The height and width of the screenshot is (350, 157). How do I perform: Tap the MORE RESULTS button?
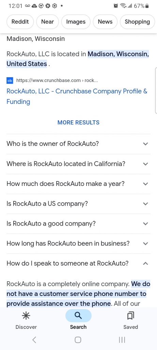[78, 122]
